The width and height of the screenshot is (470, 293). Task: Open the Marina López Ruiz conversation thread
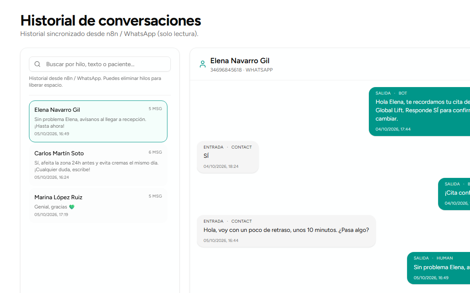pos(98,206)
